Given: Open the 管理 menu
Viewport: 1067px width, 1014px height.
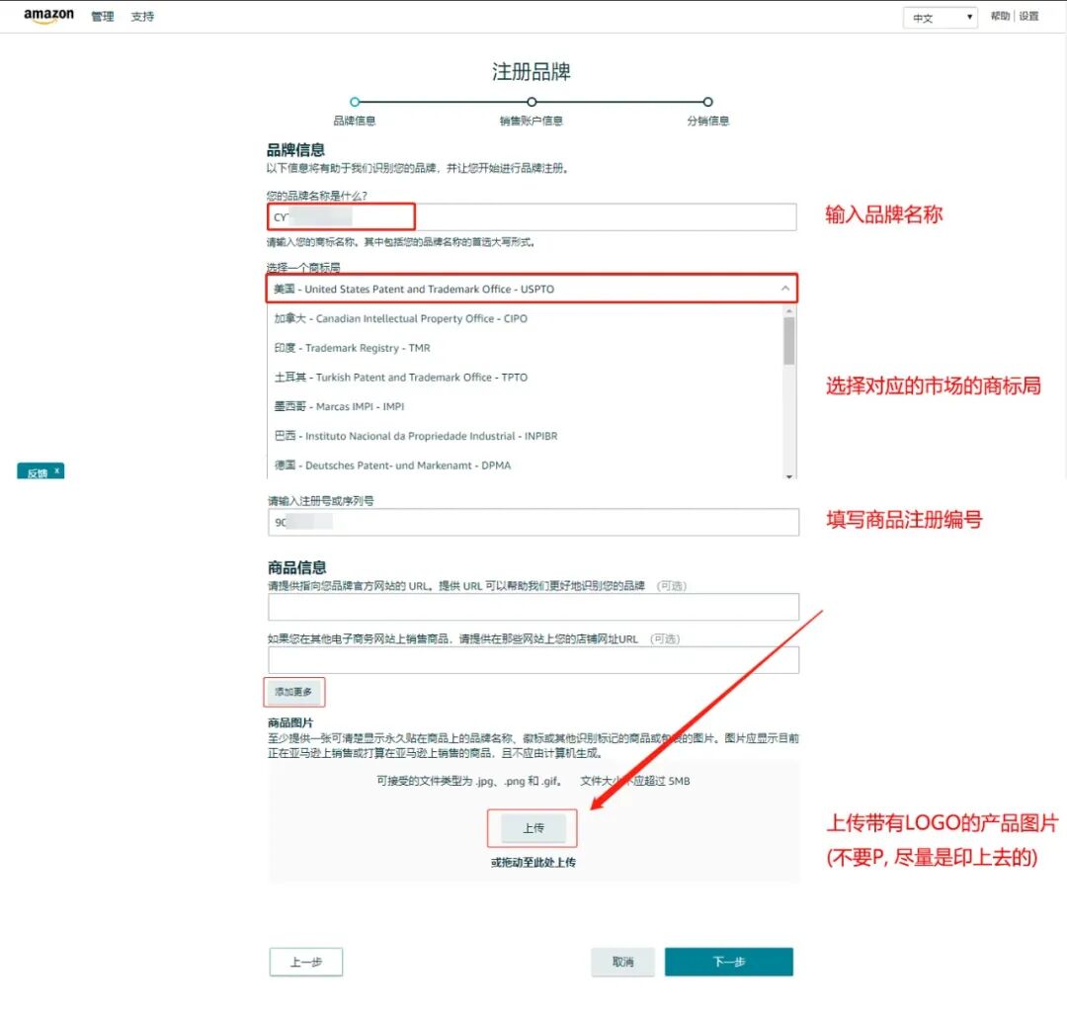Looking at the screenshot, I should click(103, 17).
